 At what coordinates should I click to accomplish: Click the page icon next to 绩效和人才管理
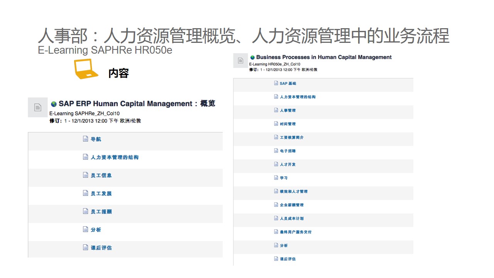point(276,191)
